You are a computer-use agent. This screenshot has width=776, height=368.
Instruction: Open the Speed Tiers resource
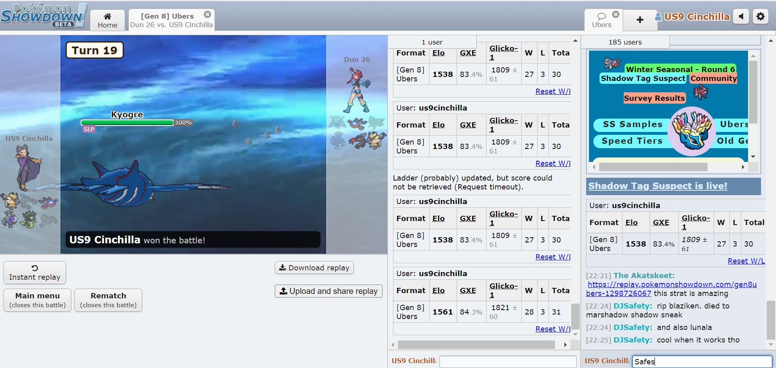coord(631,141)
